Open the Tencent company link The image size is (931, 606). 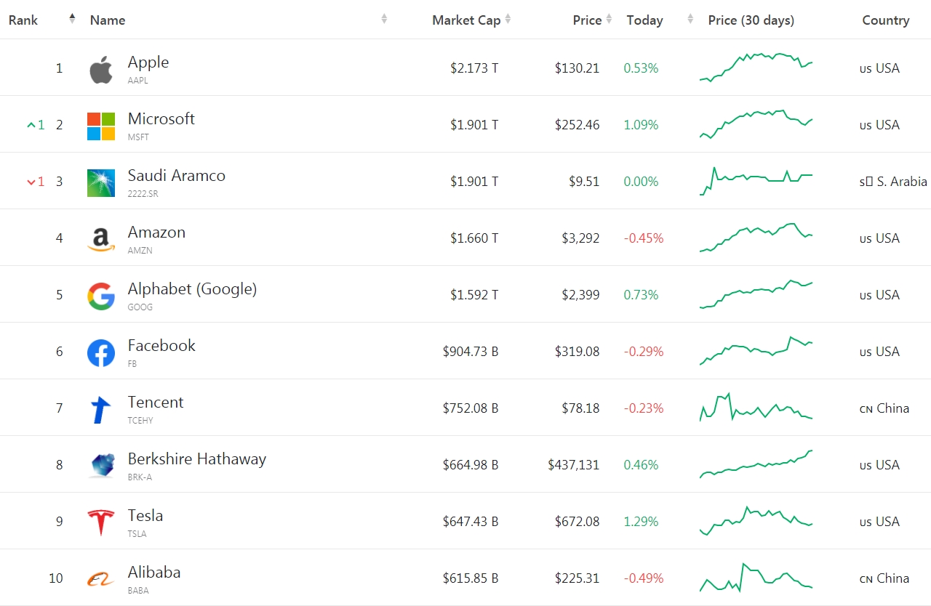point(156,403)
